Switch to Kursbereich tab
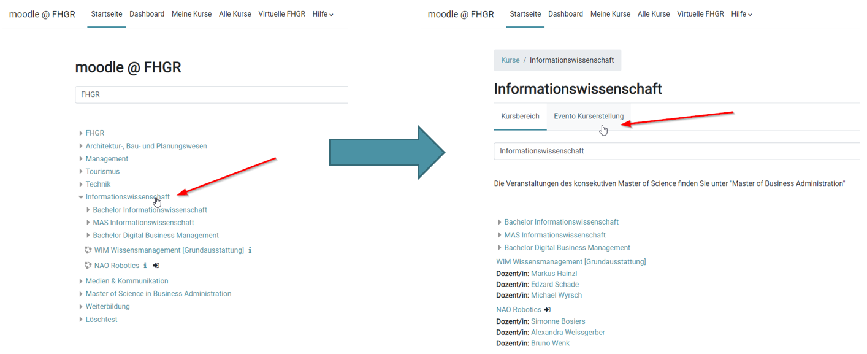This screenshot has width=867, height=354. pyautogui.click(x=520, y=116)
